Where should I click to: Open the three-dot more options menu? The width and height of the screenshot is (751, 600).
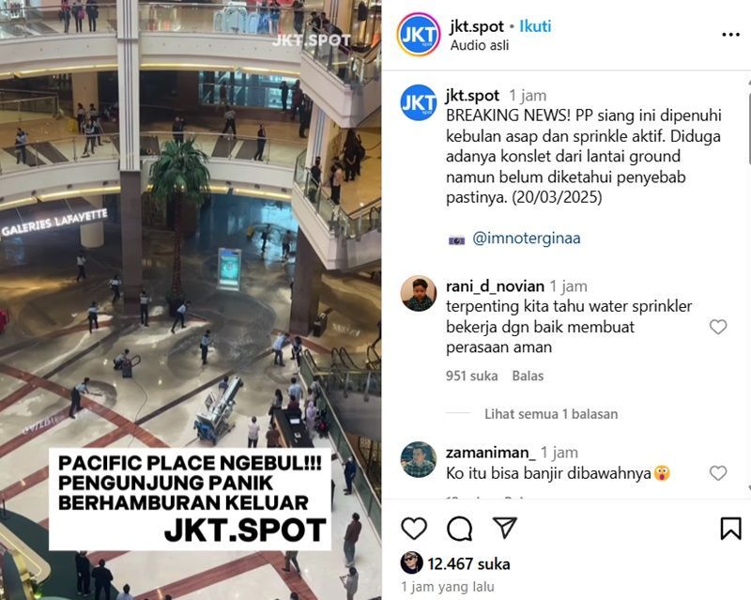(x=730, y=35)
